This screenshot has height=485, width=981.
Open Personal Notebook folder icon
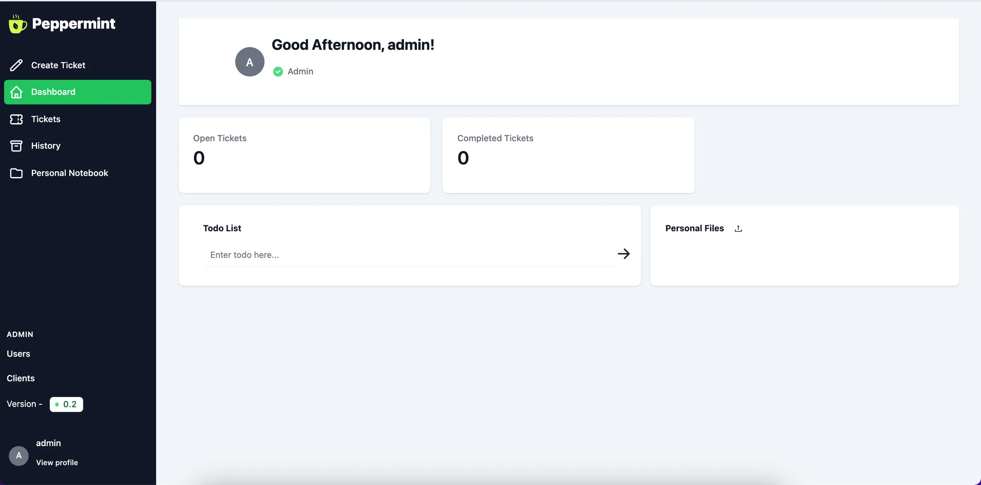16,173
